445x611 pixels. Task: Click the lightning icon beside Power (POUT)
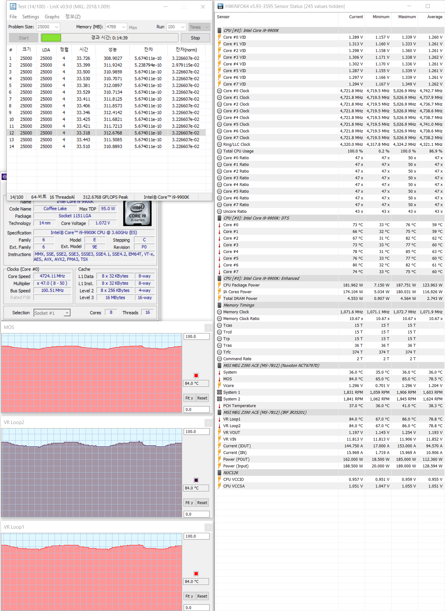point(219,459)
